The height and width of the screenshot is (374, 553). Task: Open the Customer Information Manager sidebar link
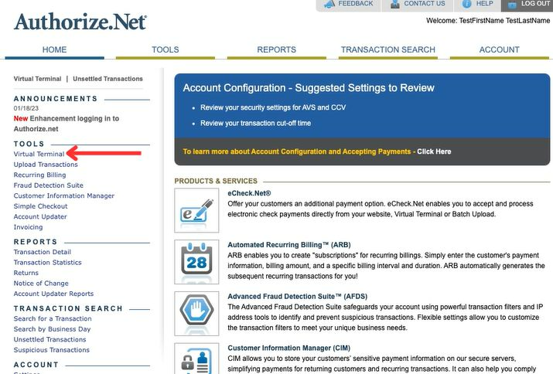(x=64, y=196)
